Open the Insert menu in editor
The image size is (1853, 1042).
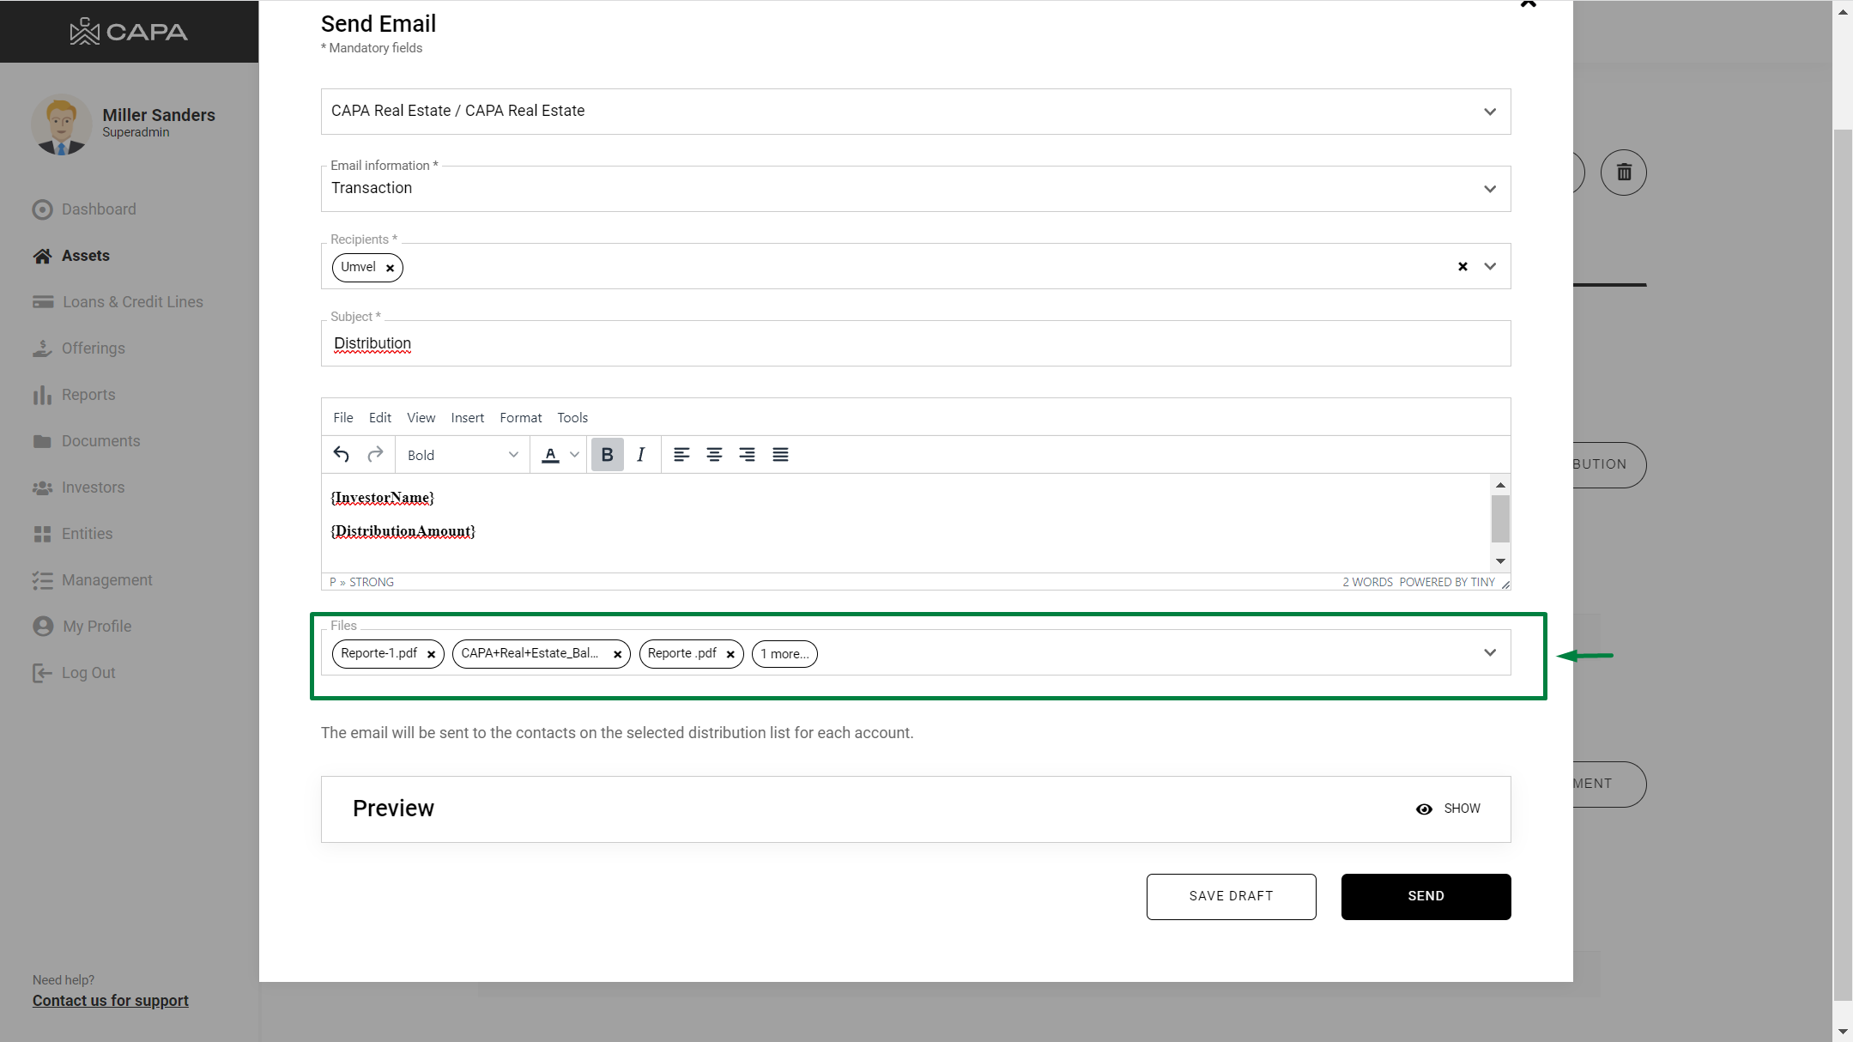[x=467, y=418]
